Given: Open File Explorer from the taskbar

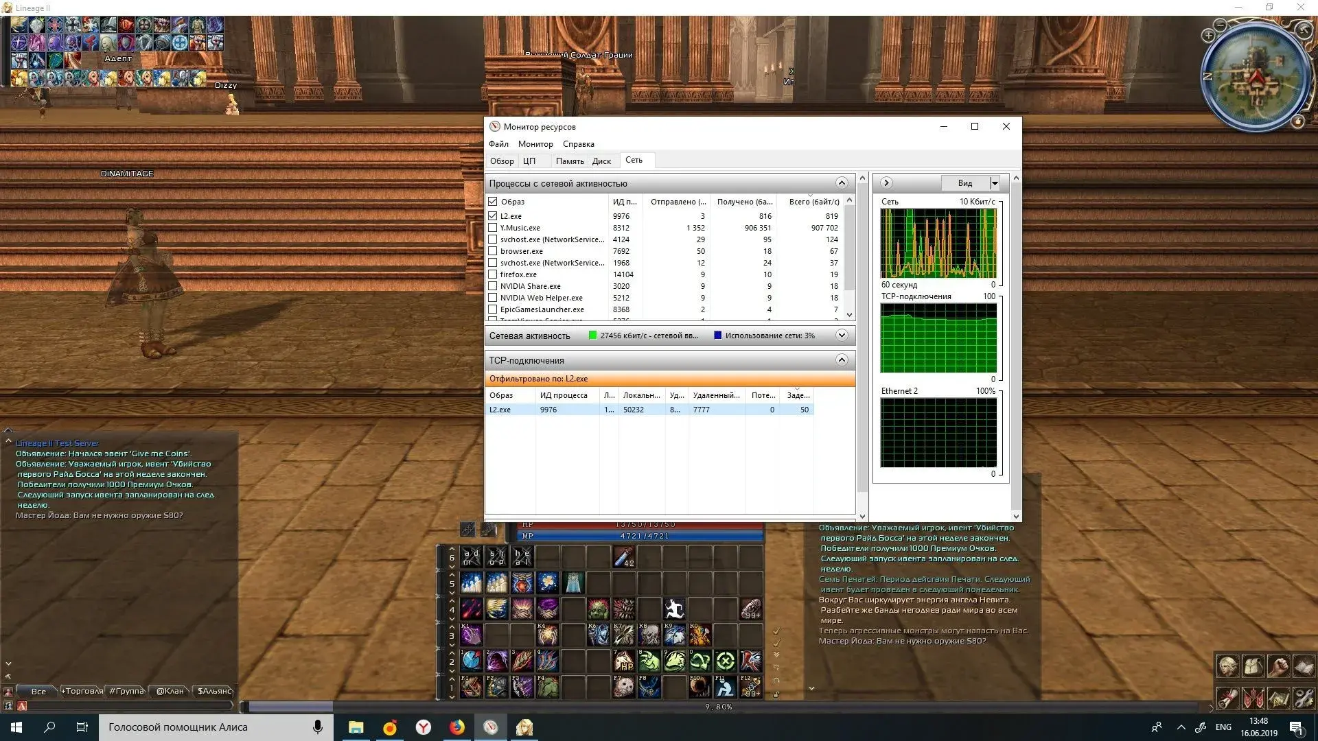Looking at the screenshot, I should [x=356, y=727].
